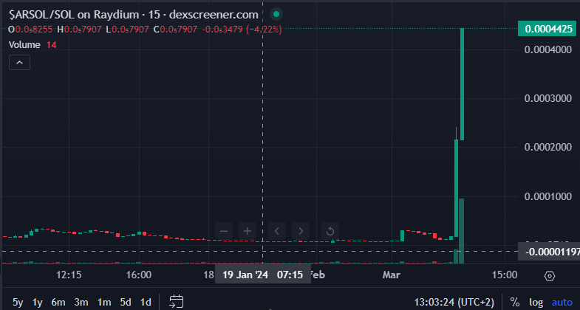Select the 5y time range
The image size is (580, 310).
(18, 302)
